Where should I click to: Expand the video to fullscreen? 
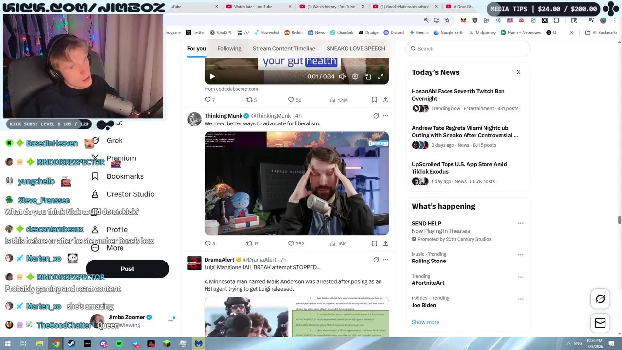[381, 76]
